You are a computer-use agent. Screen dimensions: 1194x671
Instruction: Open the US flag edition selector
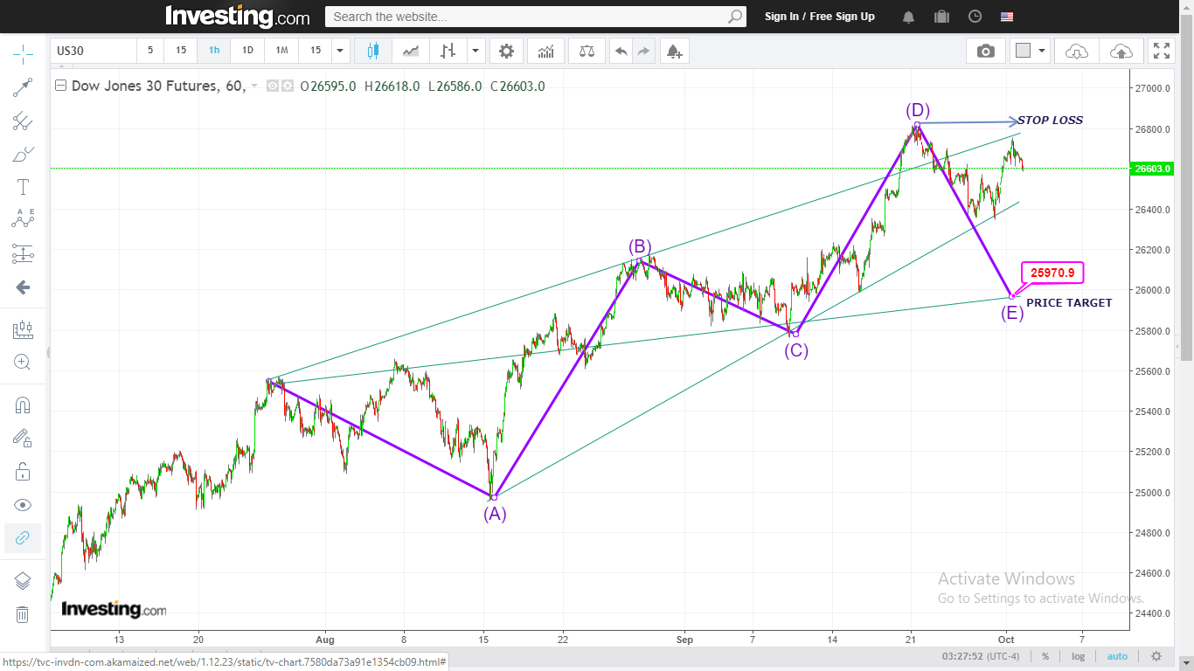click(1007, 17)
